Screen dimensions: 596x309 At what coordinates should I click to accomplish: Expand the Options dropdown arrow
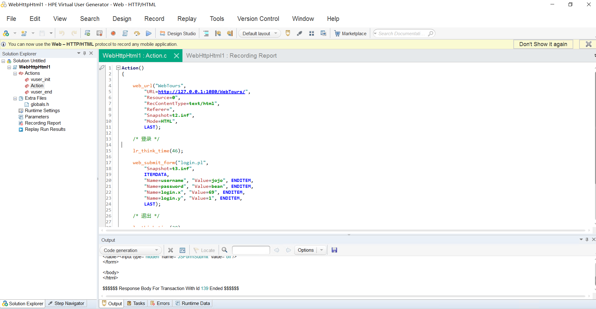322,250
